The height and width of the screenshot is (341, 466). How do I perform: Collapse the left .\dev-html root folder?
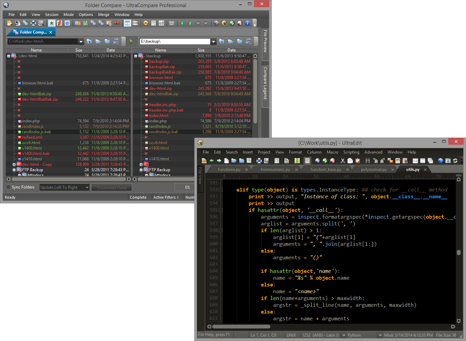(8, 56)
